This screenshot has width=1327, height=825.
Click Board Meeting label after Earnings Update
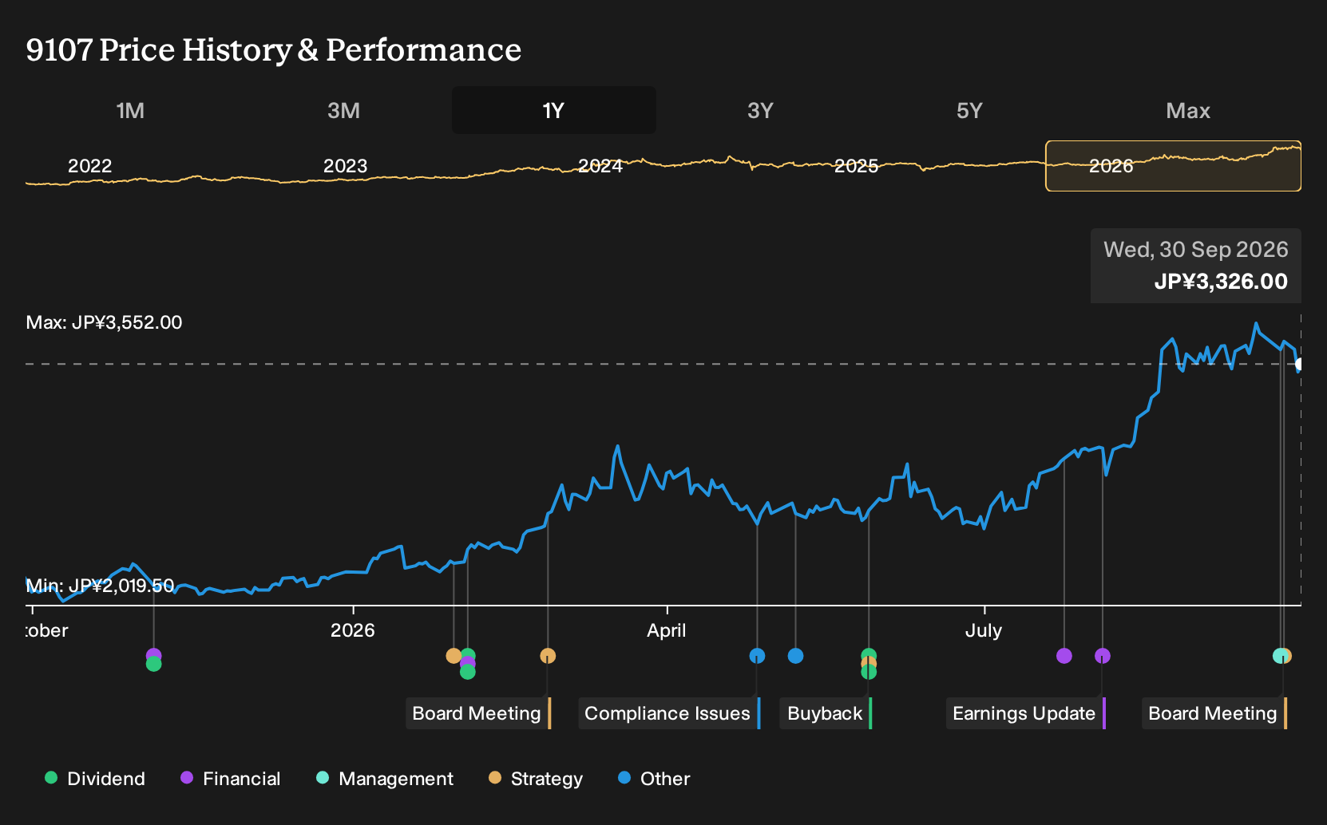(x=1214, y=713)
